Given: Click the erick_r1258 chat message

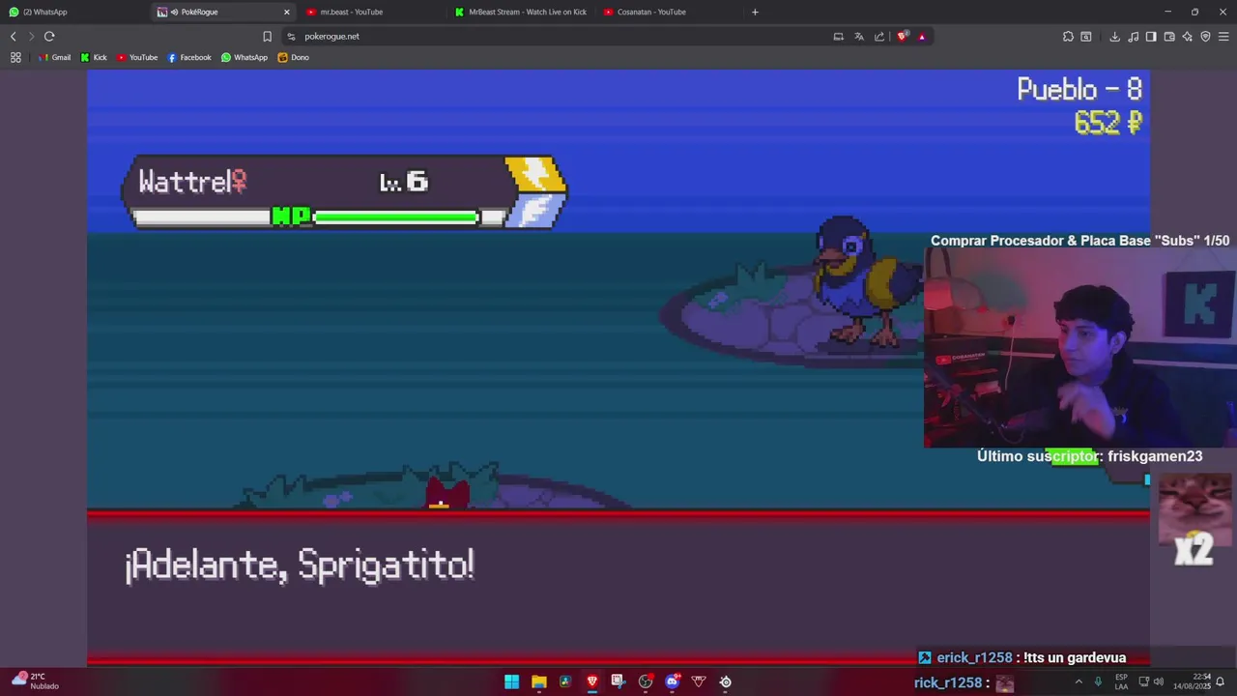Looking at the screenshot, I should [x=1021, y=657].
